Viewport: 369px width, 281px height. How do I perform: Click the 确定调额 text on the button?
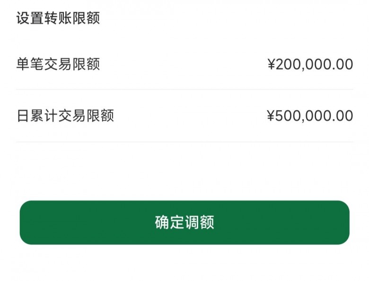tap(184, 222)
